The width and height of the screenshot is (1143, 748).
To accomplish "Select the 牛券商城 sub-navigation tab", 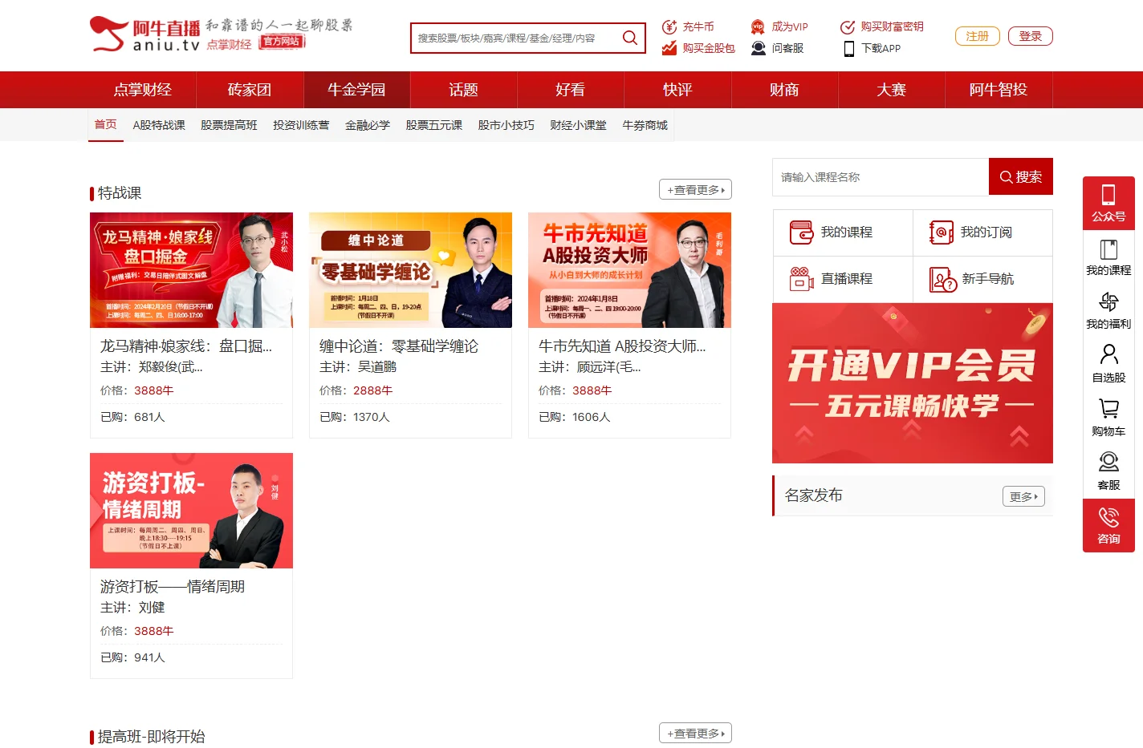I will [x=645, y=125].
